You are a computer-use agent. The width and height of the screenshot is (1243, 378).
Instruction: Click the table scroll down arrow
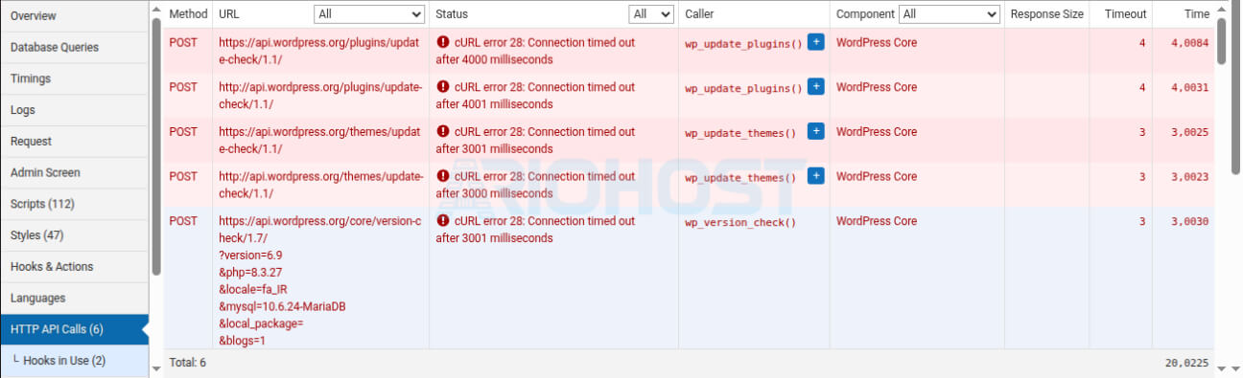(x=1222, y=368)
